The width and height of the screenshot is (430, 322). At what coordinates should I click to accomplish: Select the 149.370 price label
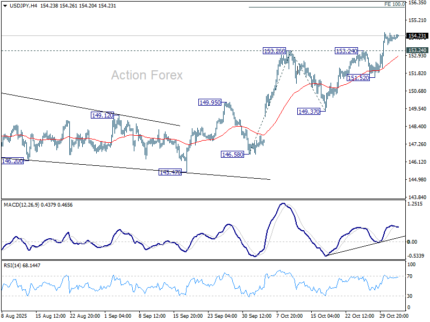click(308, 112)
